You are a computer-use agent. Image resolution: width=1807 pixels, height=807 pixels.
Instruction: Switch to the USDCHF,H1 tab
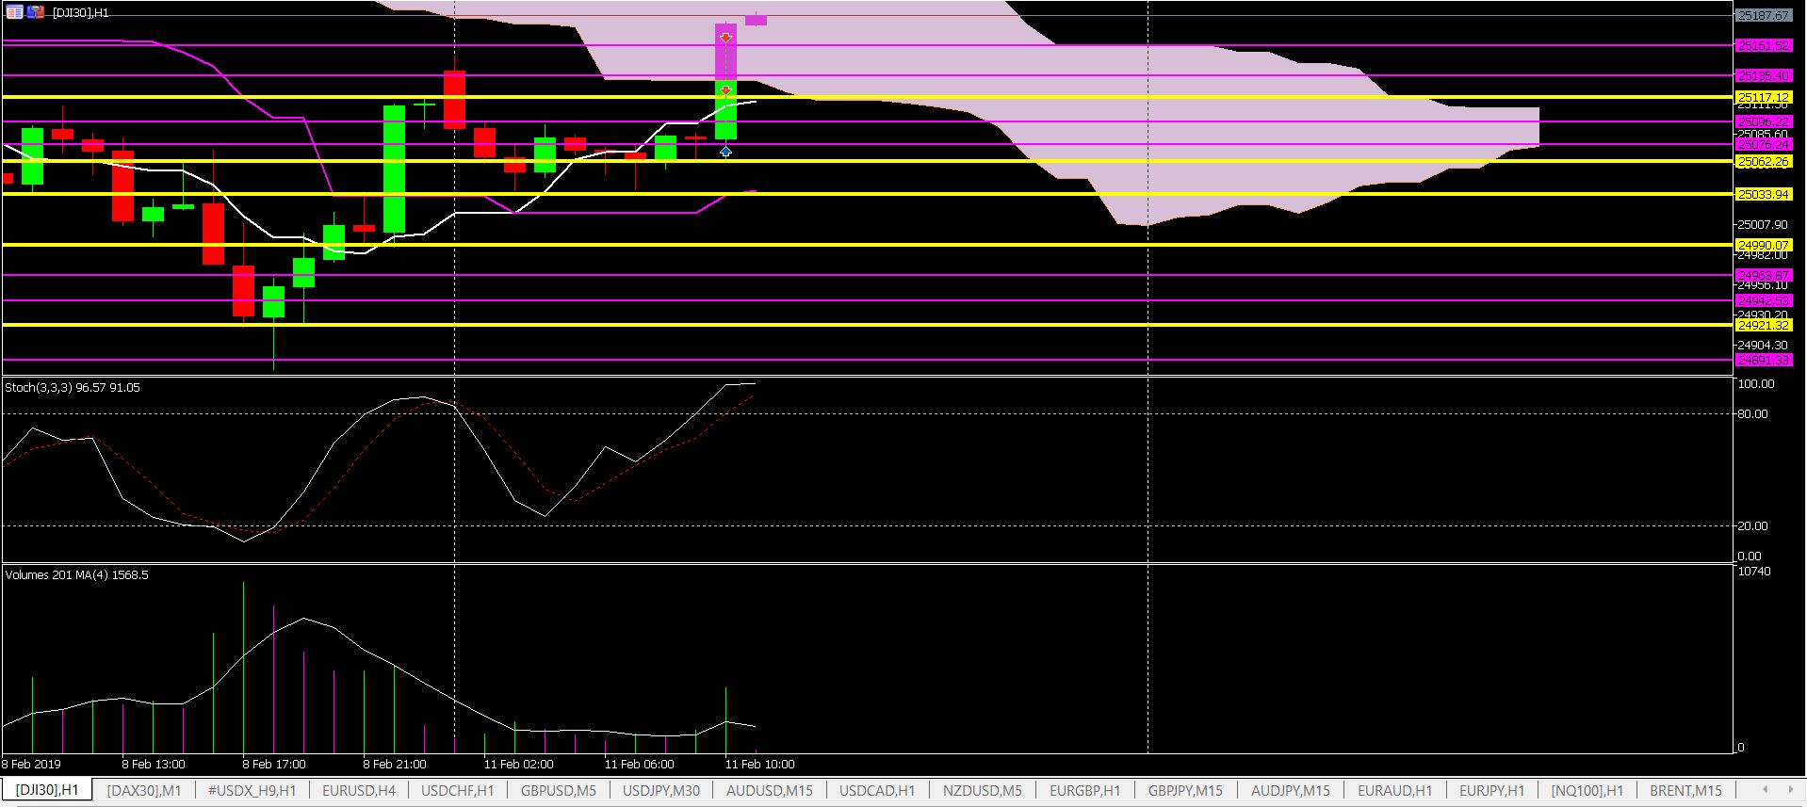click(x=457, y=790)
